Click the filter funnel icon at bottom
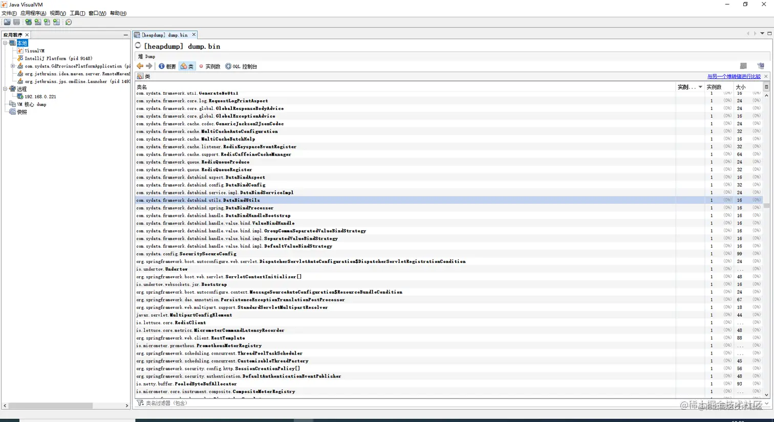Viewport: 774px width, 422px height. pos(140,403)
